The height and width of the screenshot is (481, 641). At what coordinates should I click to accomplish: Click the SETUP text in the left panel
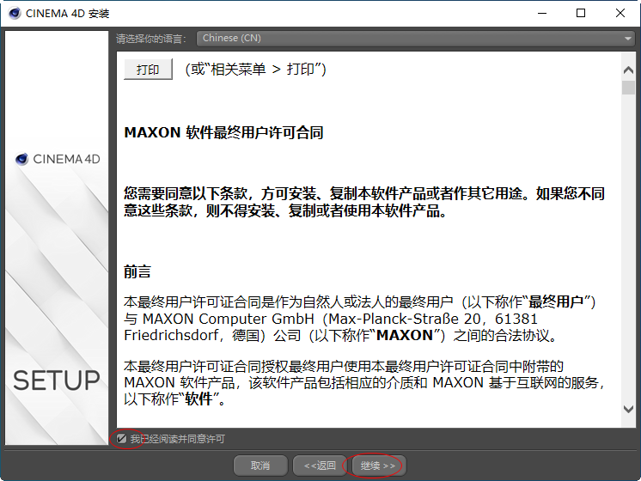[x=57, y=381]
